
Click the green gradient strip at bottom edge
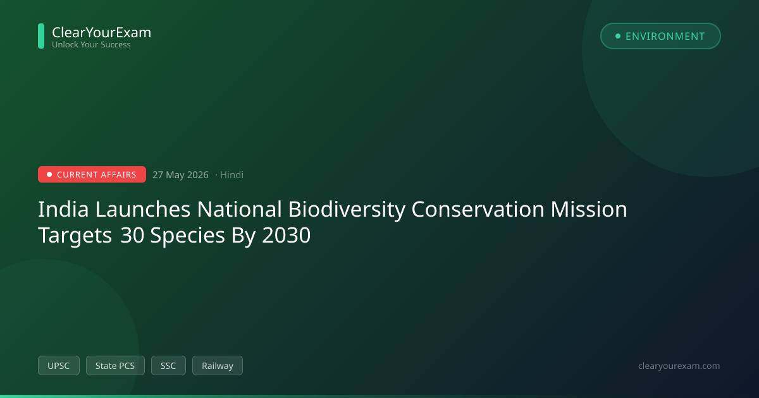pyautogui.click(x=379, y=396)
